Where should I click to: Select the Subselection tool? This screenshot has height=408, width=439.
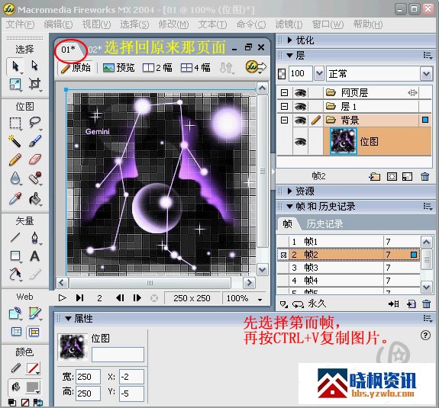[34, 66]
